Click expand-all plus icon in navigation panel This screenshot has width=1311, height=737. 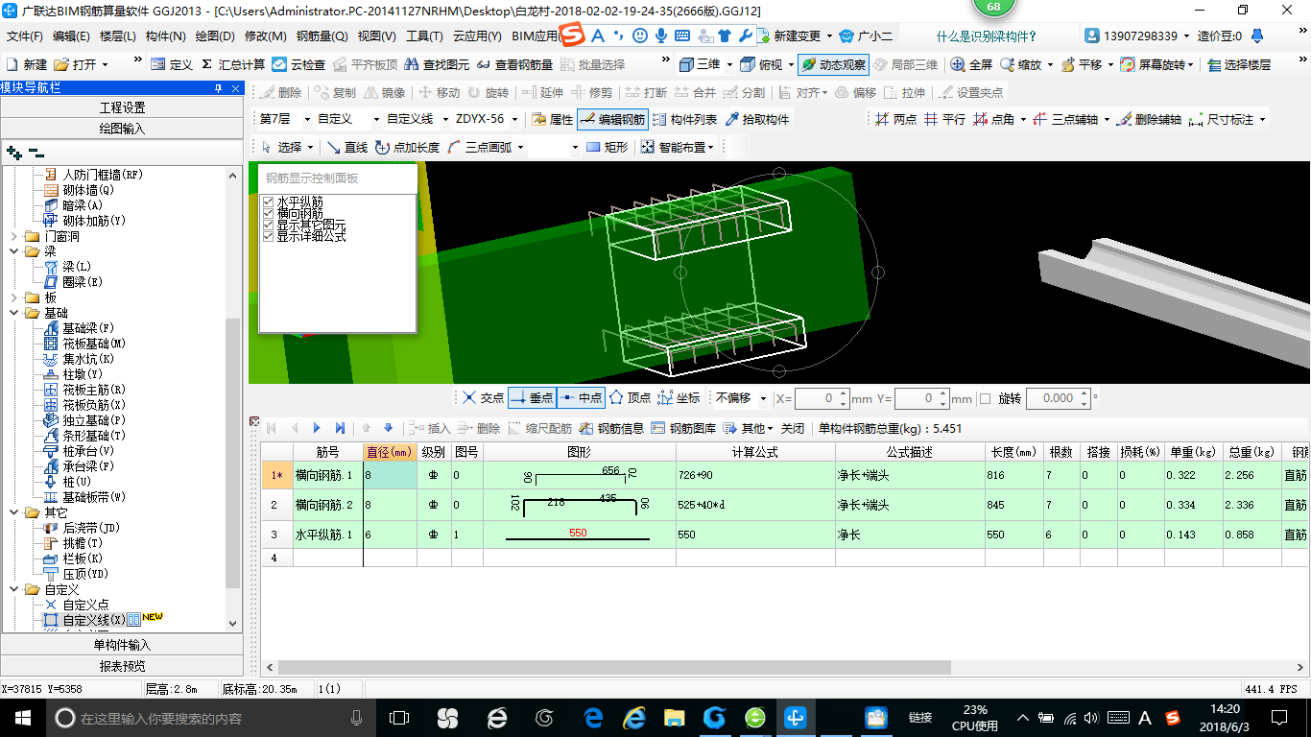[13, 153]
